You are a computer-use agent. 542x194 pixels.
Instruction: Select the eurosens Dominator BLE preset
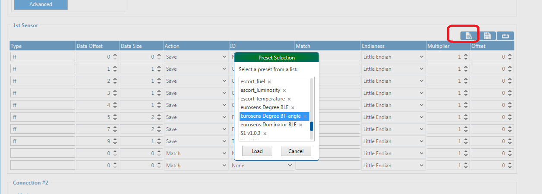click(268, 125)
